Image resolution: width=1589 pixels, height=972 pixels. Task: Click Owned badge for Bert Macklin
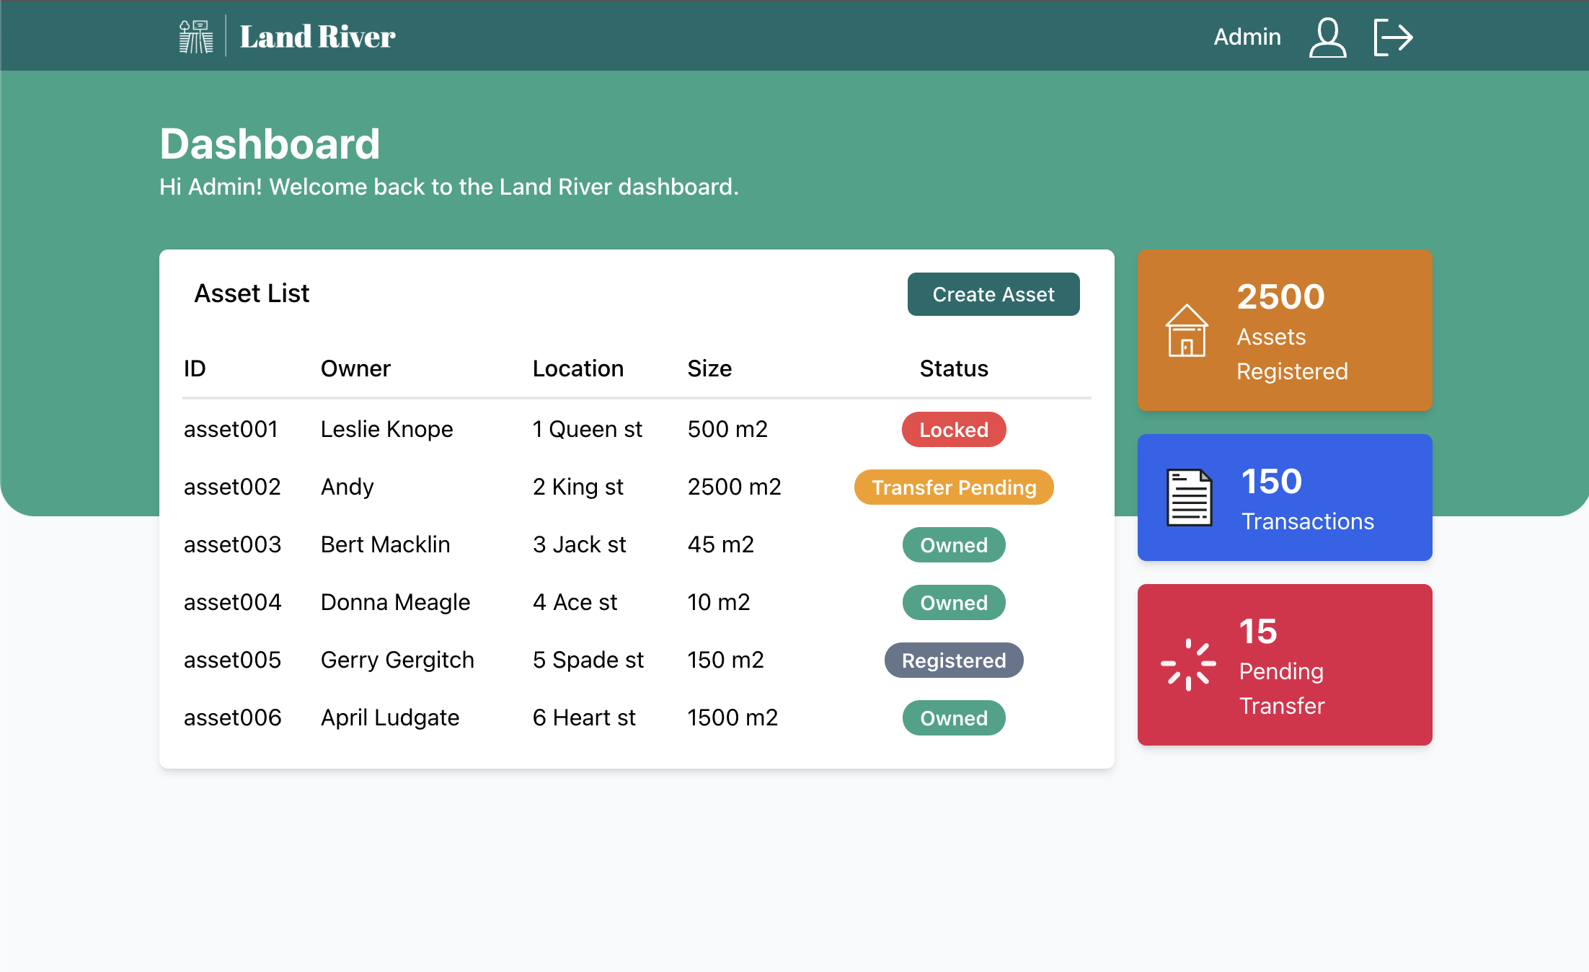tap(953, 545)
